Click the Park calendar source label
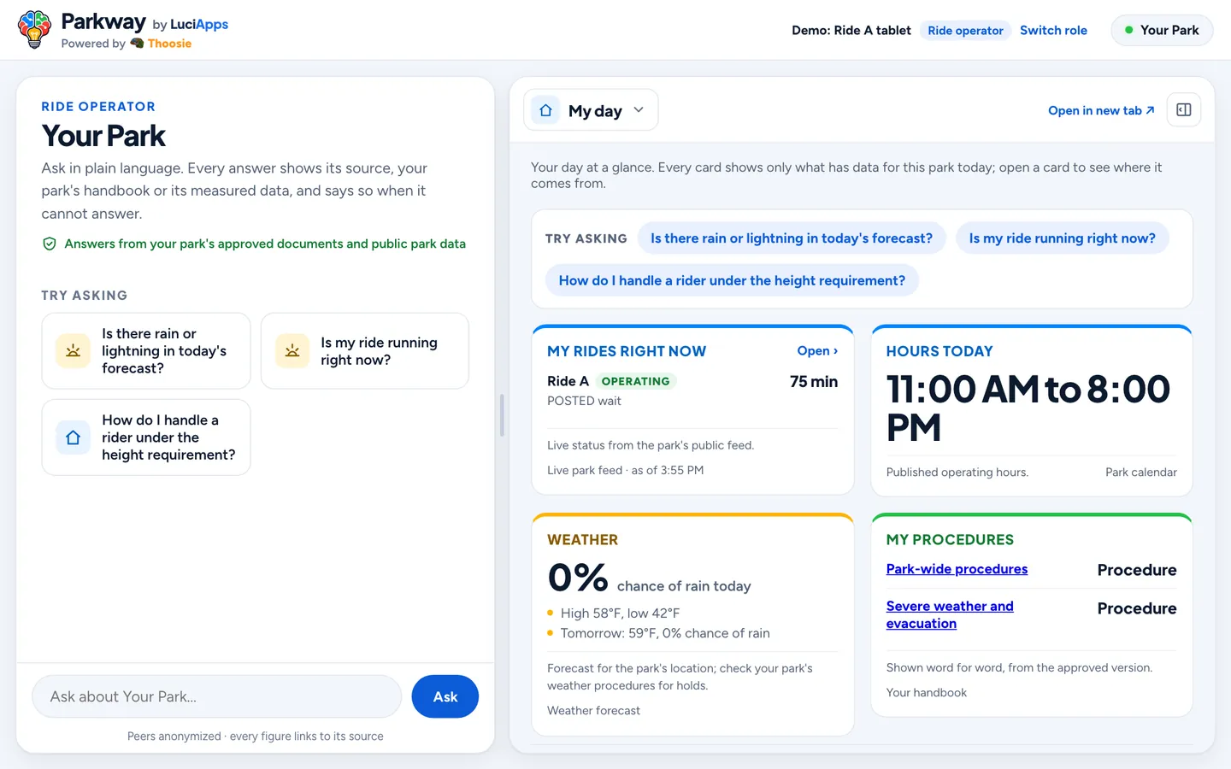This screenshot has width=1231, height=769. [1140, 473]
